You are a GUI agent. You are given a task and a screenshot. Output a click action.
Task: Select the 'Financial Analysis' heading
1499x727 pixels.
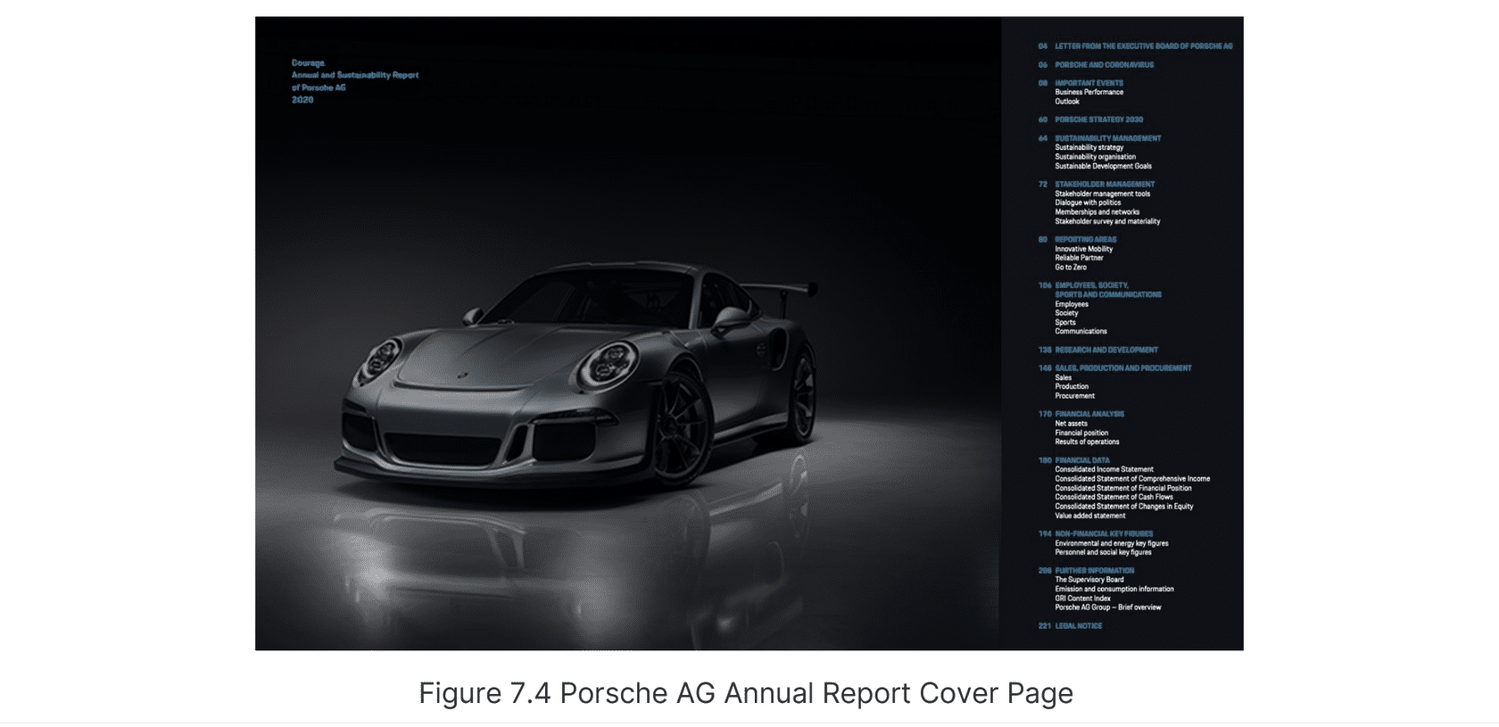(1089, 414)
